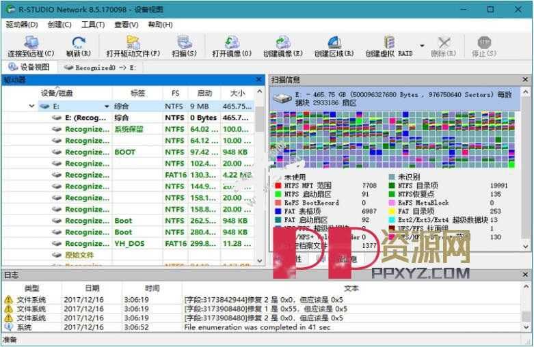The image size is (534, 347).
Task: Click the log panel scroll down arrow
Action: click(526, 327)
